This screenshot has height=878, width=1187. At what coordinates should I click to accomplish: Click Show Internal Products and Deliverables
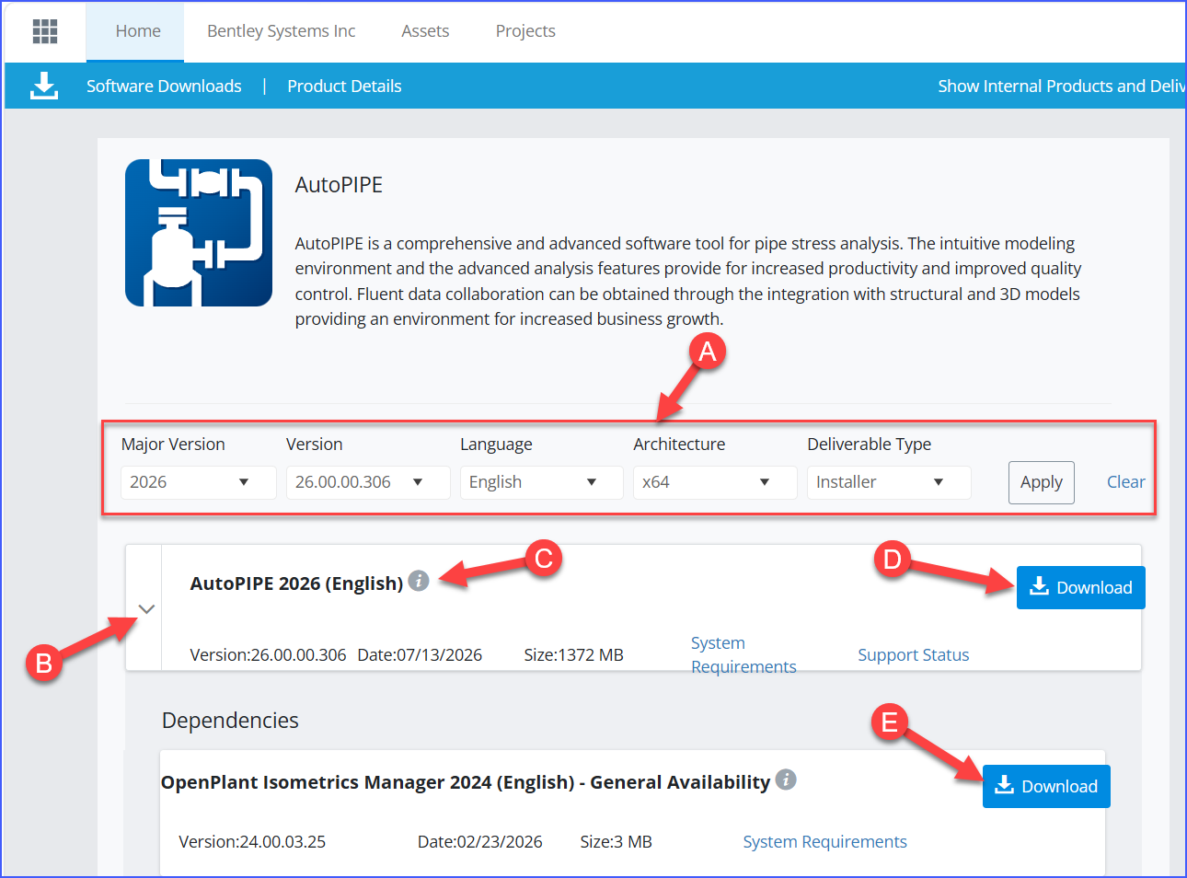(1061, 86)
